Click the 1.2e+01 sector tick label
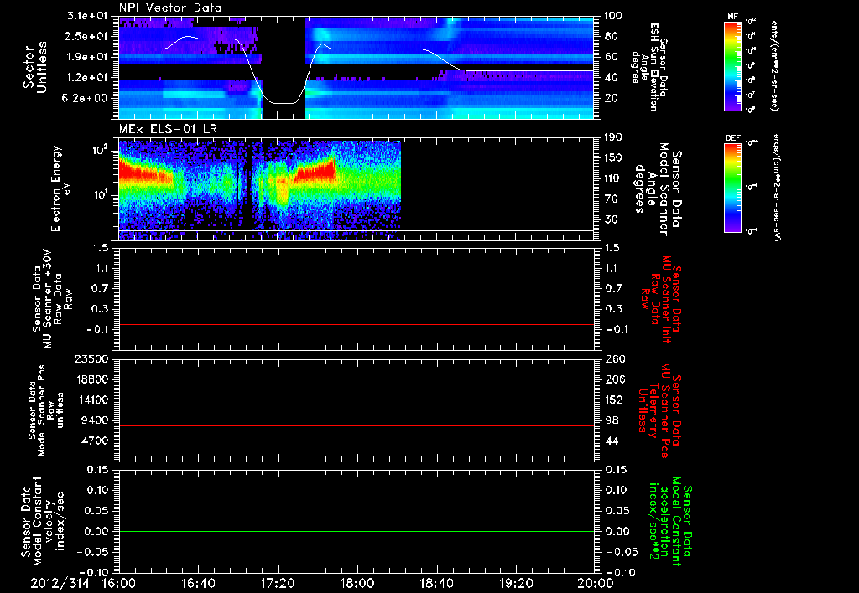The width and height of the screenshot is (859, 593). [x=87, y=78]
